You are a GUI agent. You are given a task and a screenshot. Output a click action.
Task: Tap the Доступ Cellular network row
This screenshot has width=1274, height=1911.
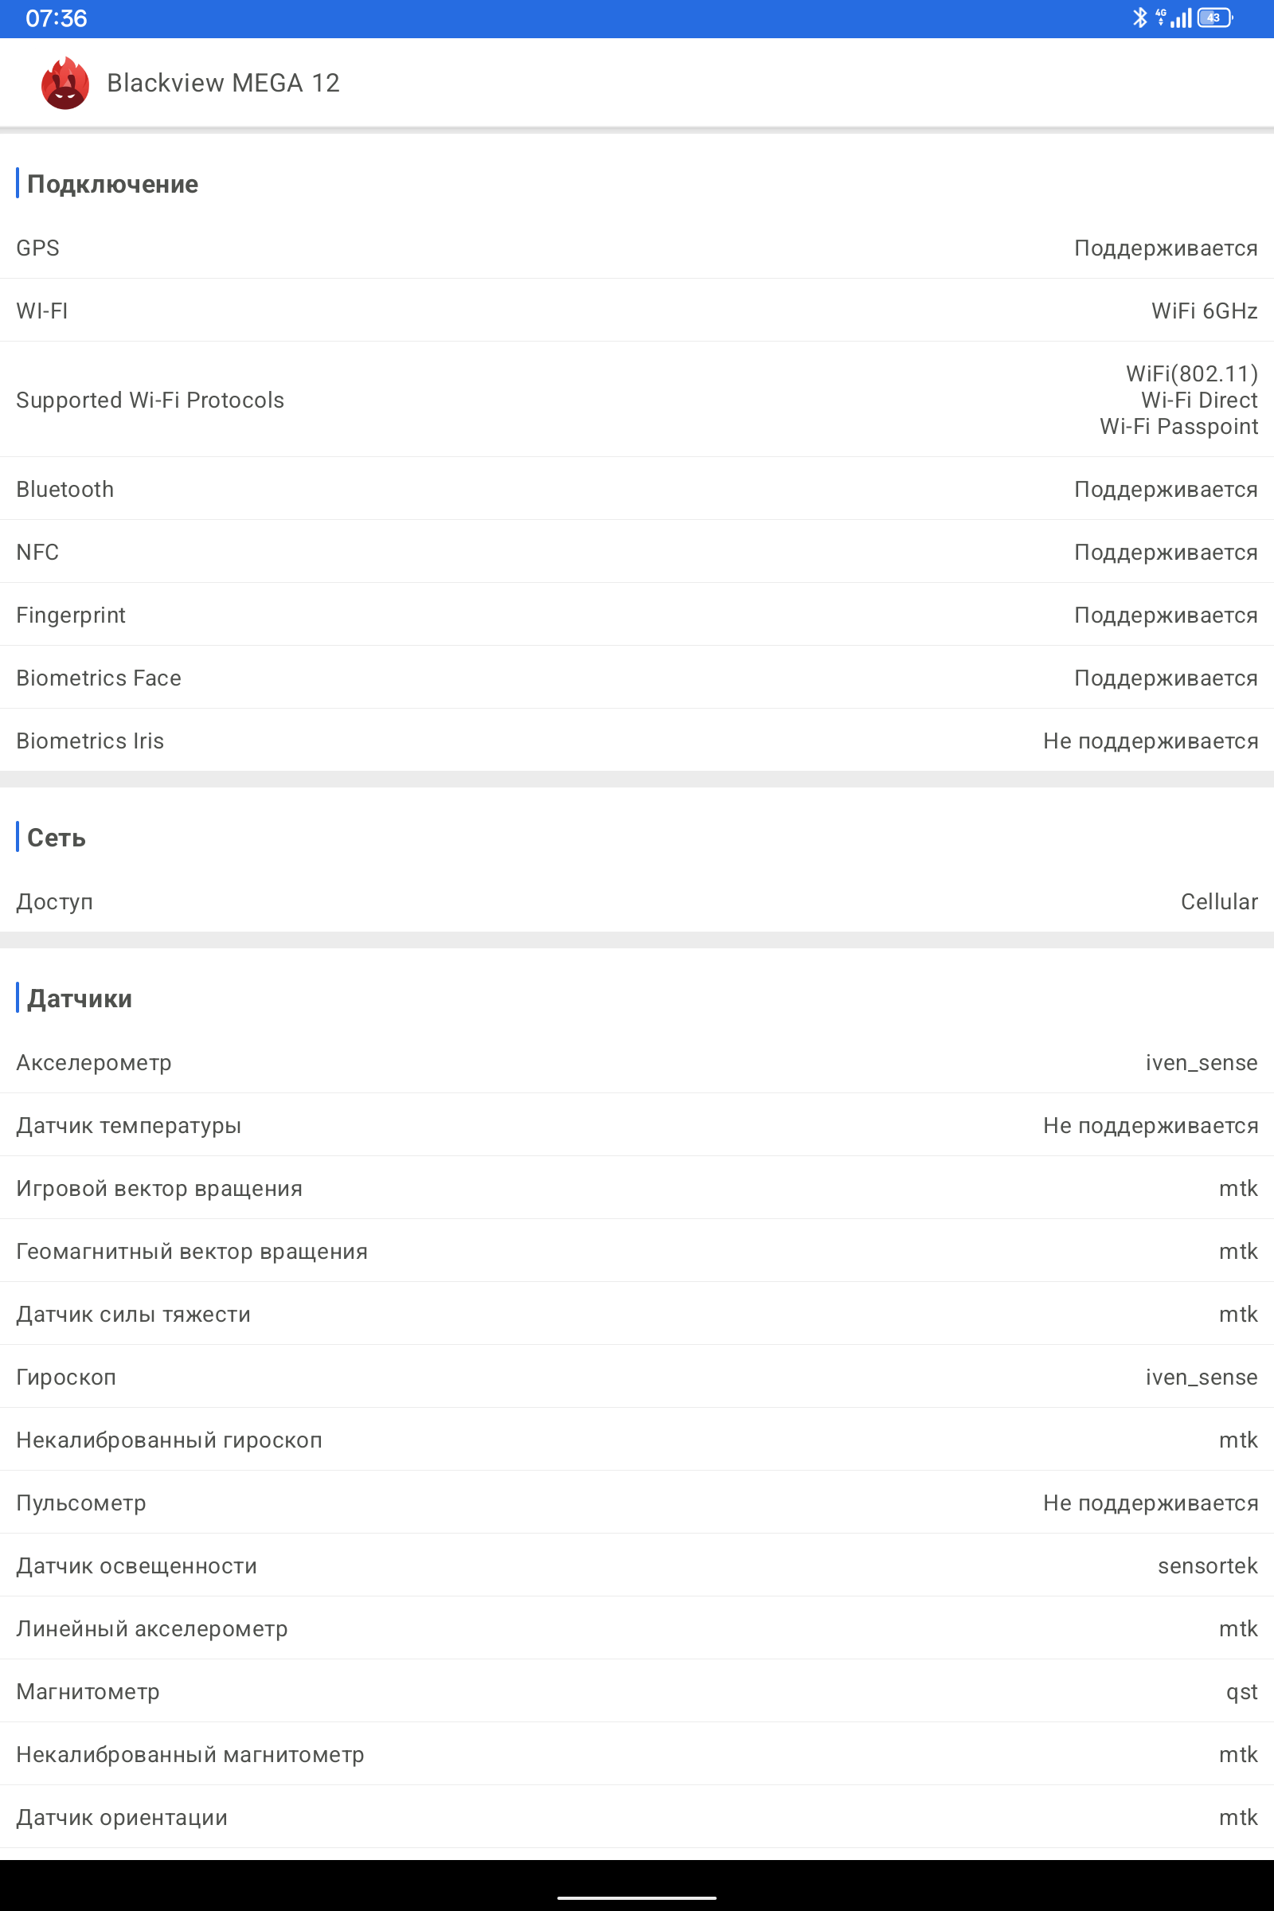click(637, 901)
